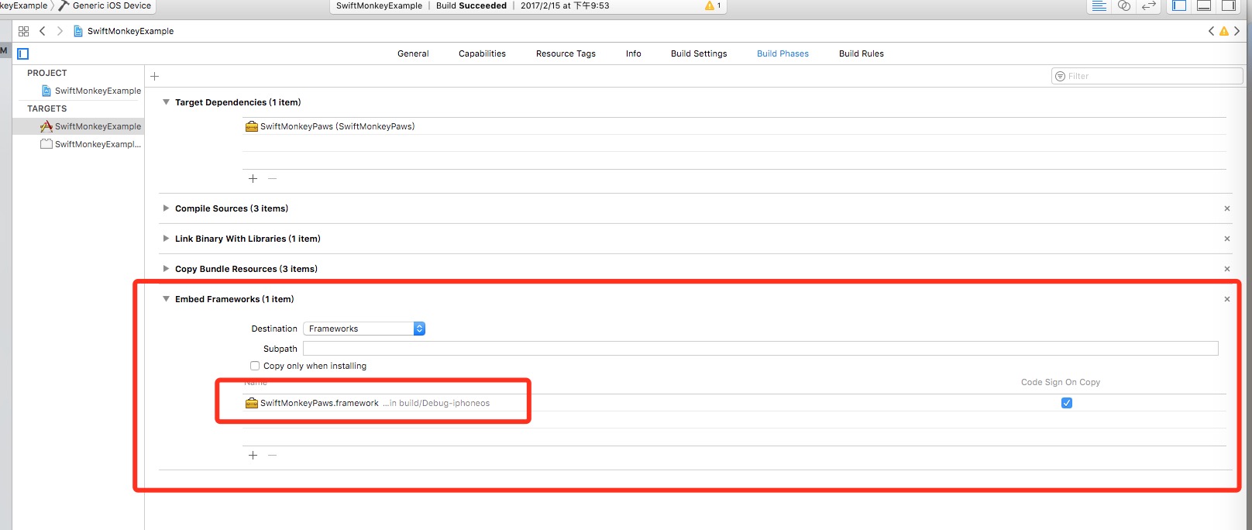Expand the Compile Sources section
1252x530 pixels.
pyautogui.click(x=166, y=208)
